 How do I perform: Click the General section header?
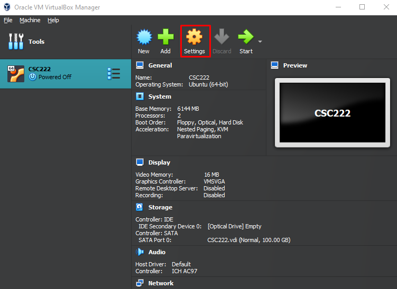coord(160,65)
